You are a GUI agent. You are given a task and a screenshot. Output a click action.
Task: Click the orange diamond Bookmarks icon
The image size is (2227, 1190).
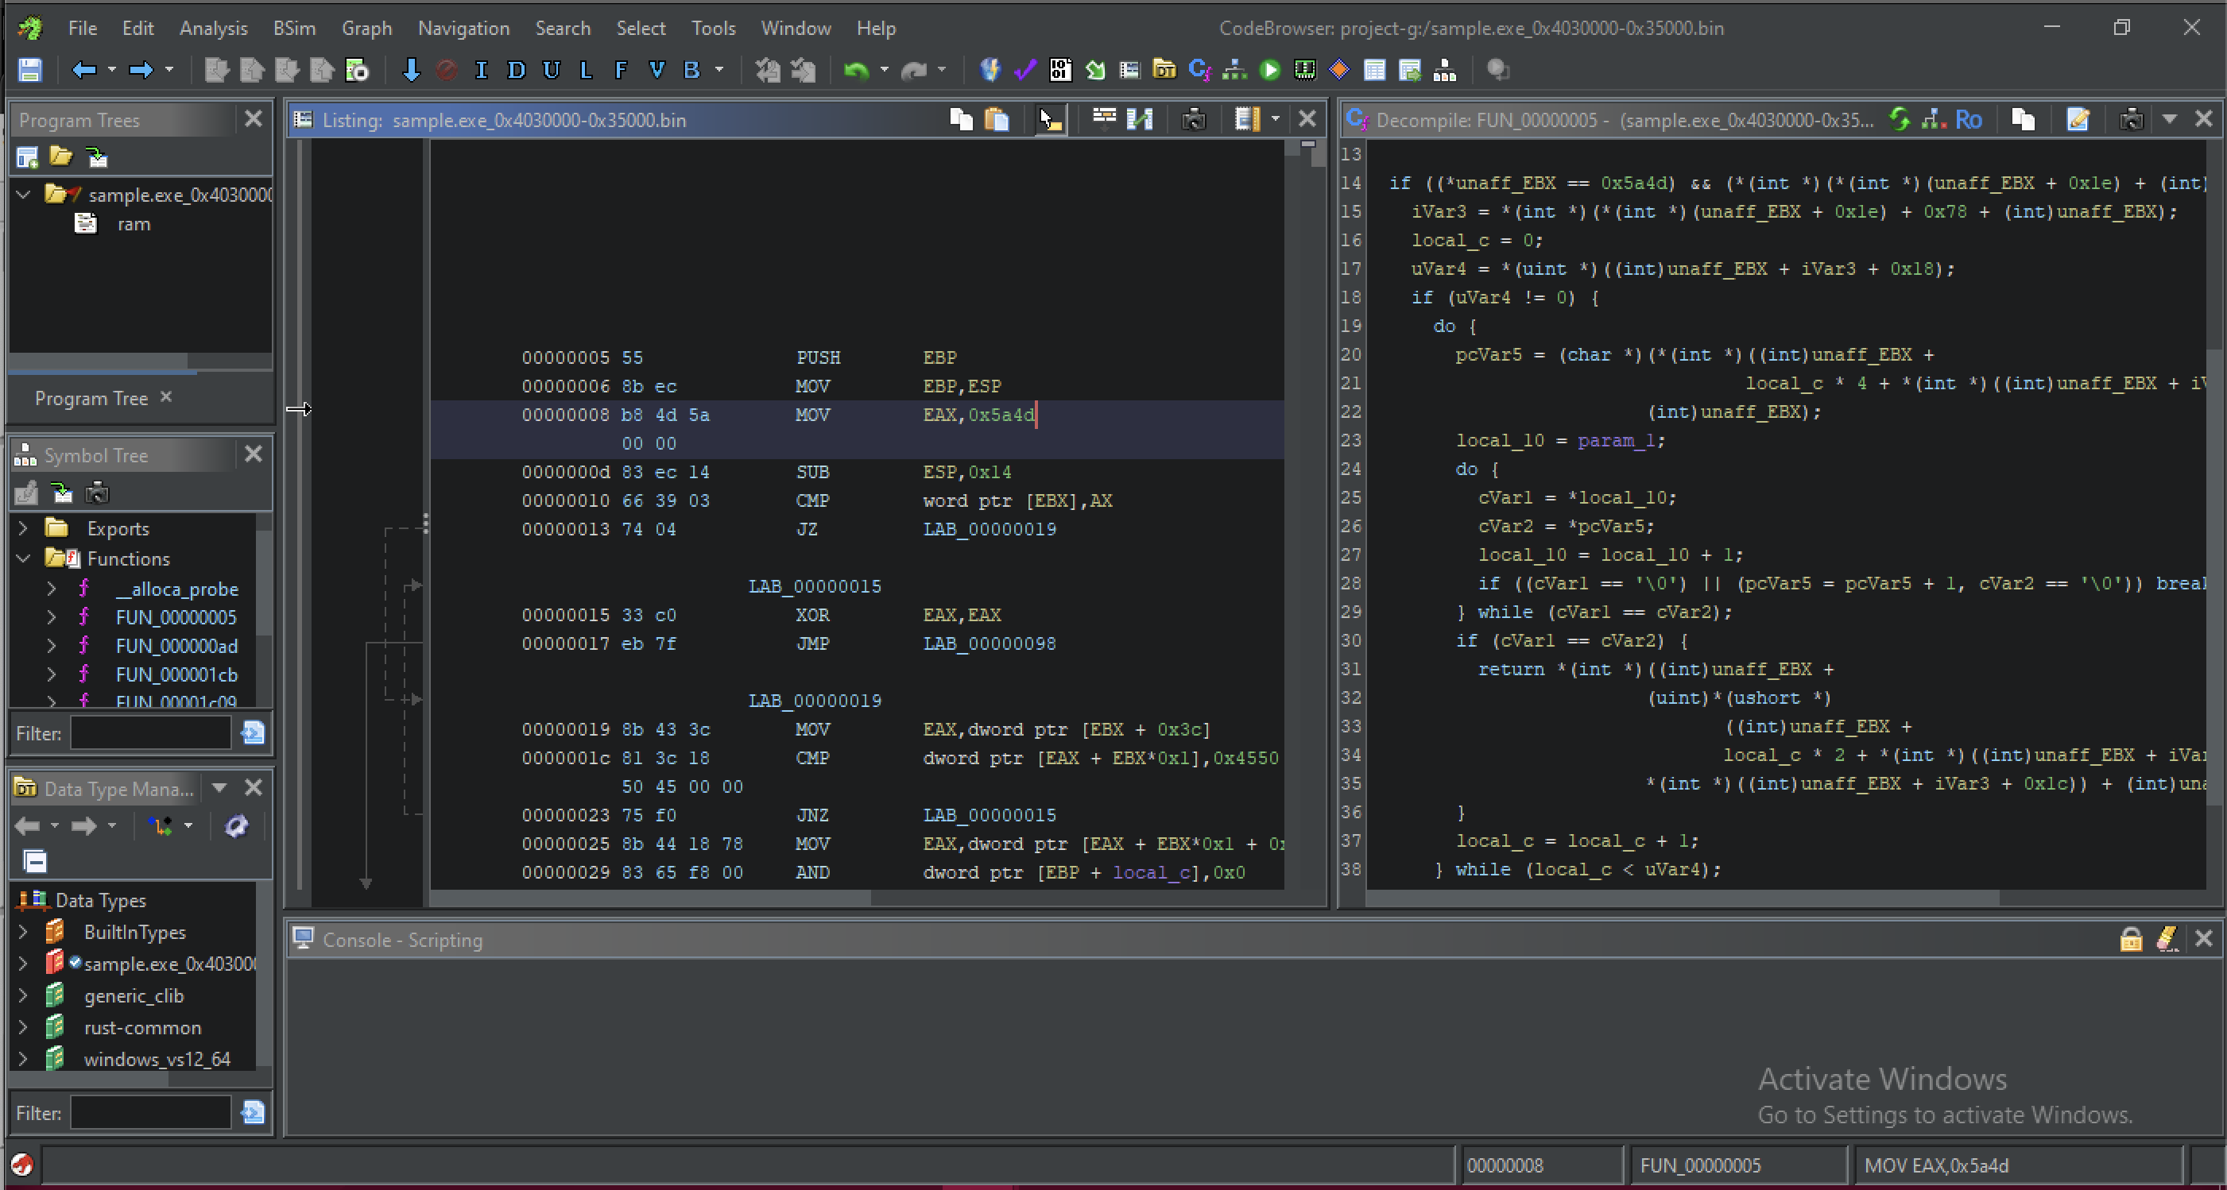coord(1339,70)
